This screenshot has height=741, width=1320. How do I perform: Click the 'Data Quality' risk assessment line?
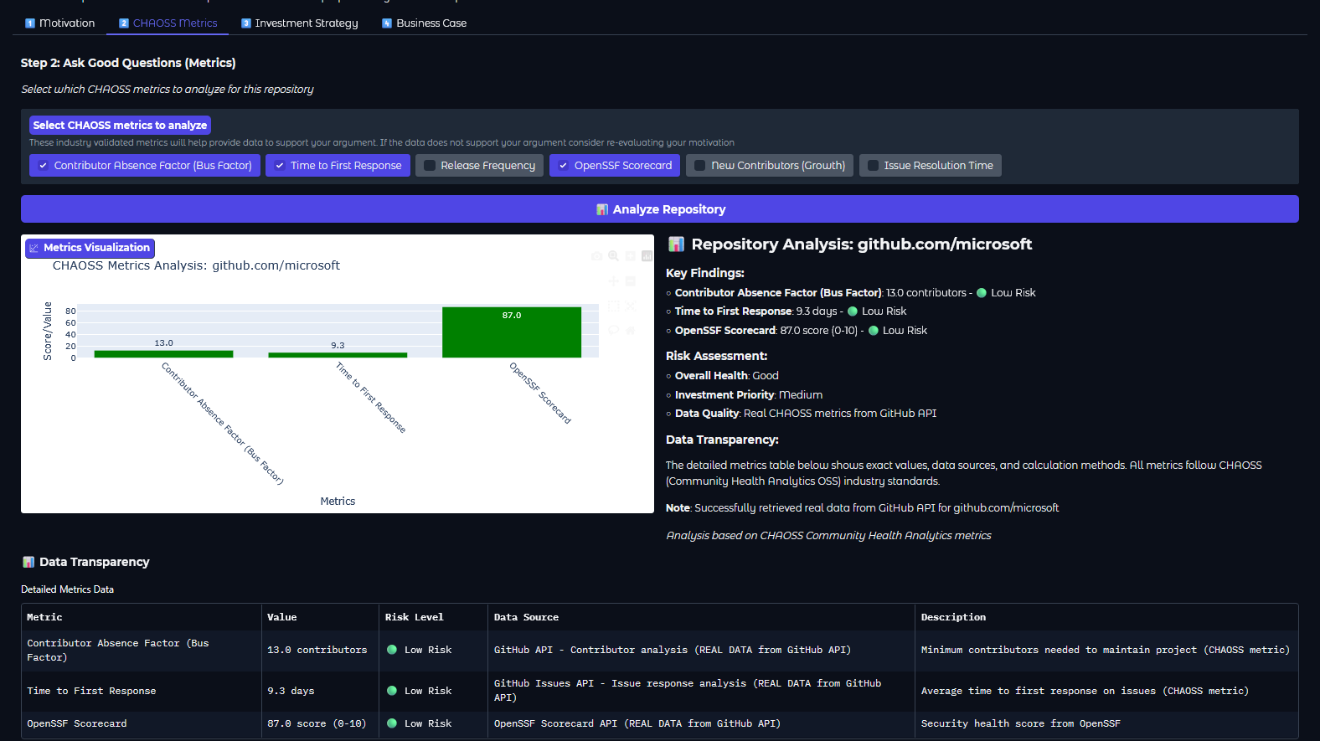click(x=806, y=414)
